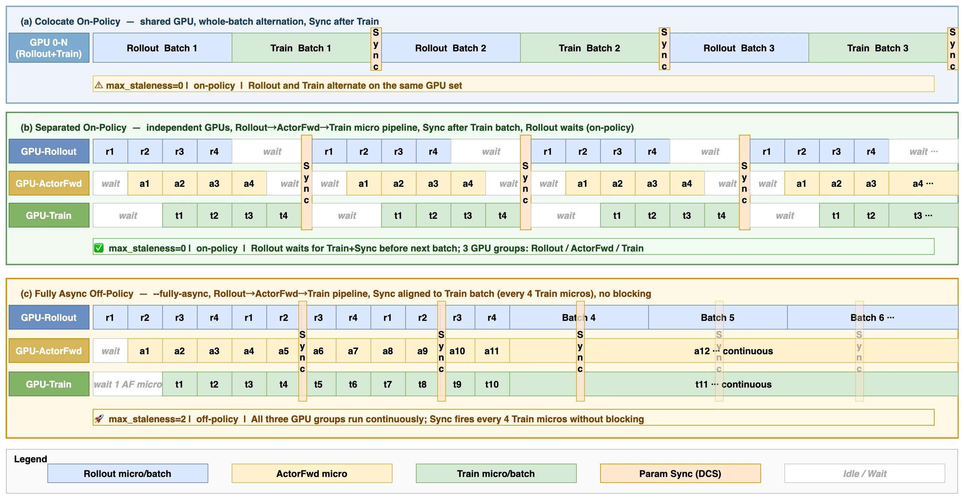This screenshot has width=964, height=499.
Task: Select the a8 ActorFwd cell
Action: [x=388, y=351]
